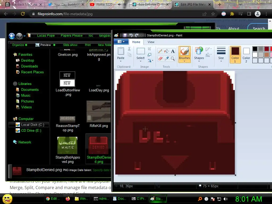This screenshot has height=204, width=272.
Task: Open the Chrome extensions puzzle icon
Action: [x=232, y=14]
